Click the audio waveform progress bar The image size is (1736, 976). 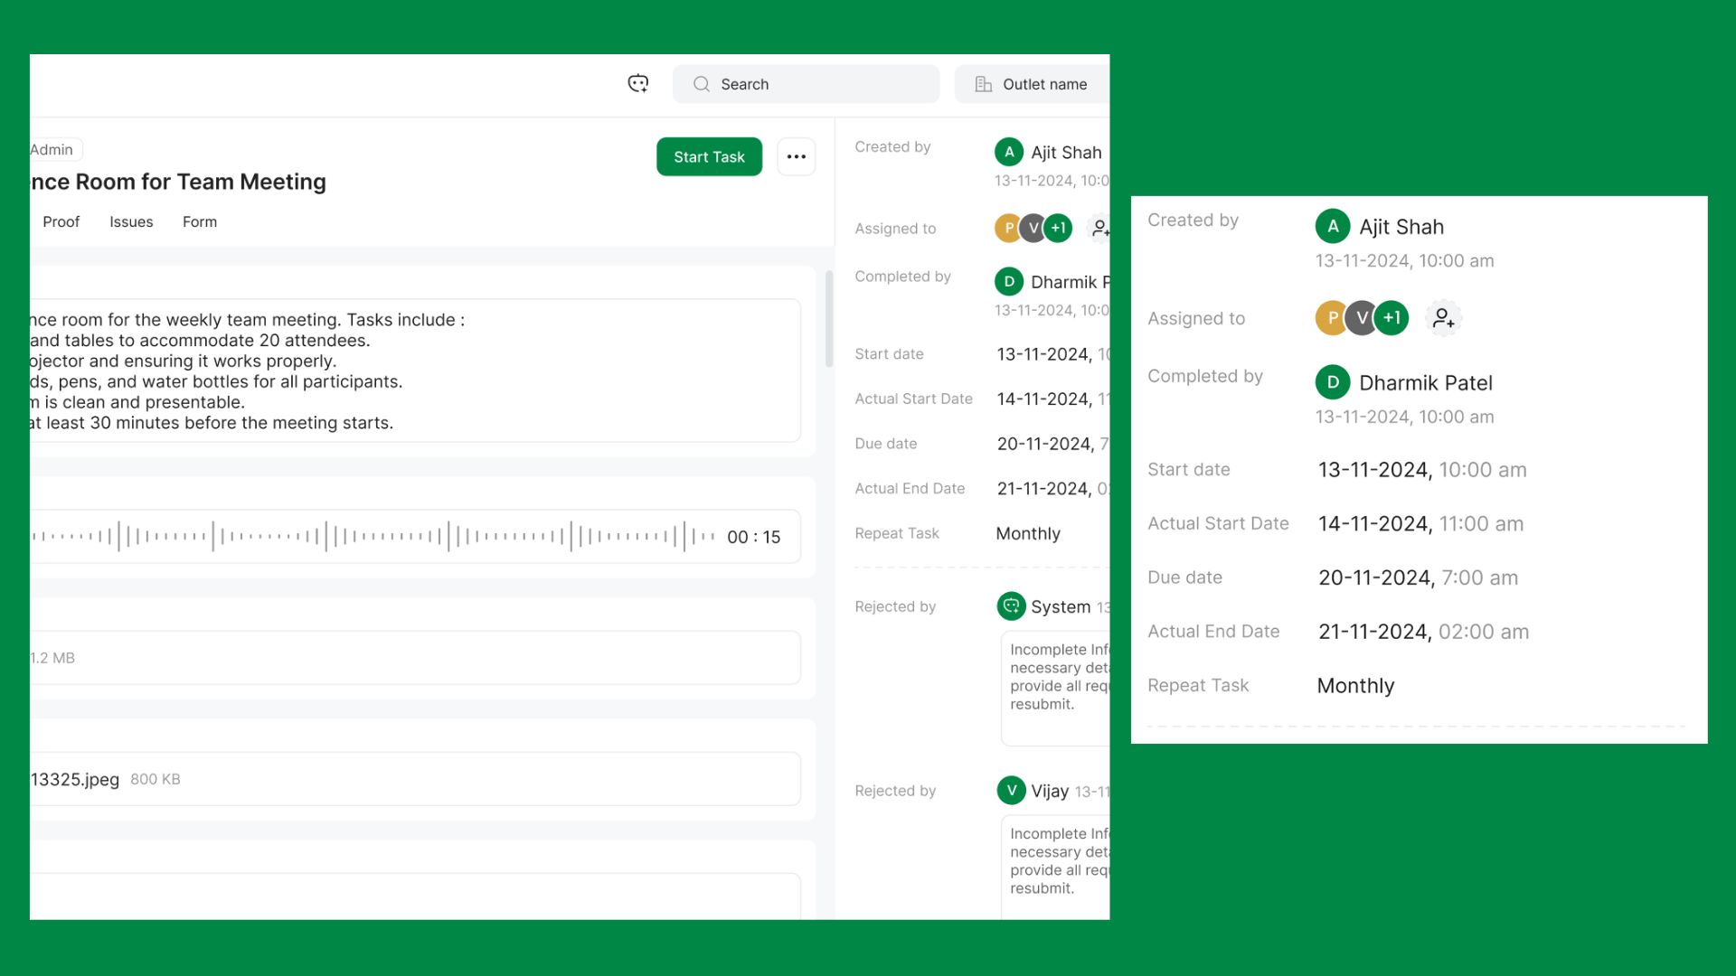coord(371,537)
